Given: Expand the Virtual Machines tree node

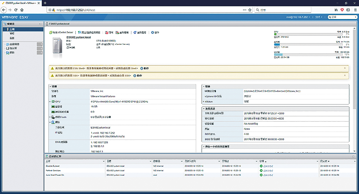Looking at the screenshot, I should click(x=5, y=44).
